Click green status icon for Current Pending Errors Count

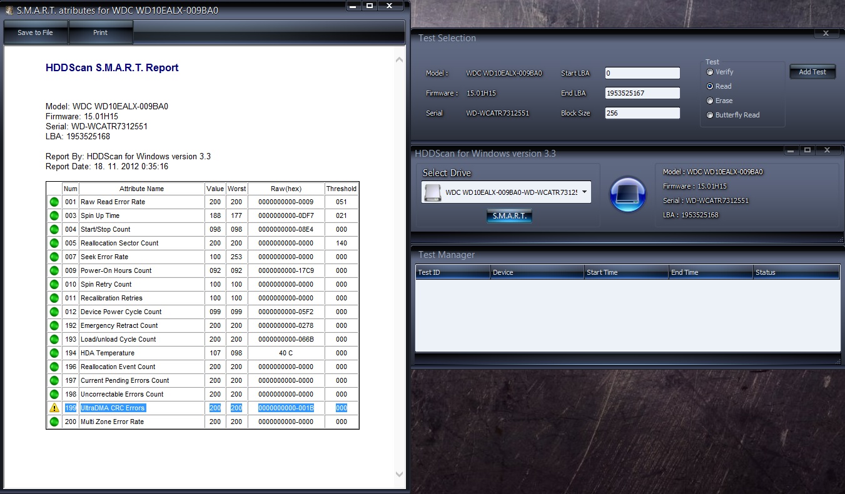pos(54,380)
